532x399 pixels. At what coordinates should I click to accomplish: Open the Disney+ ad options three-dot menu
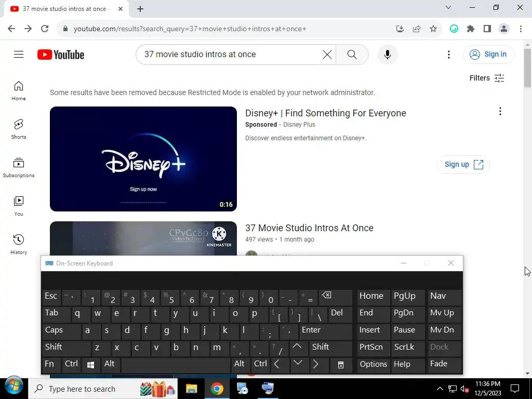tap(500, 112)
